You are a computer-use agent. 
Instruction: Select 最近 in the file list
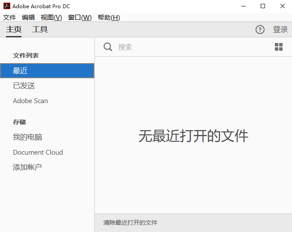click(47, 71)
